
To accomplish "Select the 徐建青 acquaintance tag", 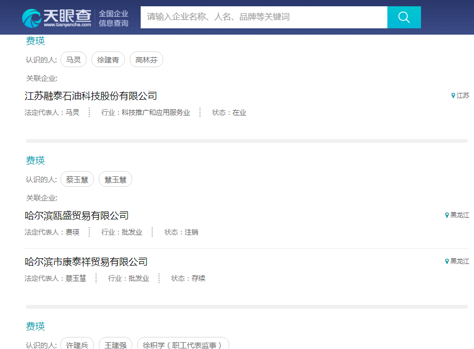I will pyautogui.click(x=108, y=60).
